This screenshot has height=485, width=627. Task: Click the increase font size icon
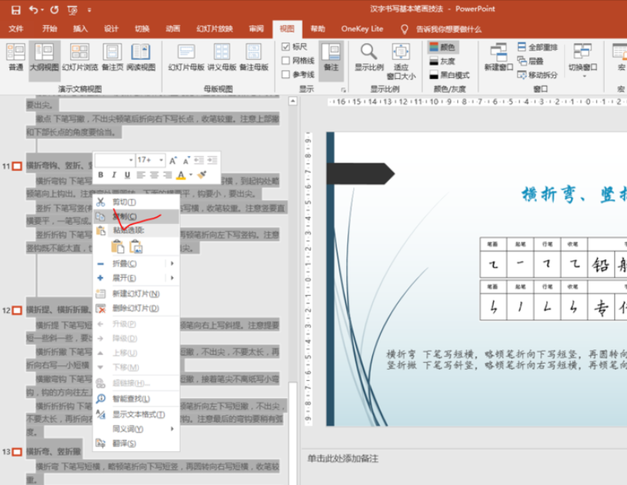click(x=173, y=160)
